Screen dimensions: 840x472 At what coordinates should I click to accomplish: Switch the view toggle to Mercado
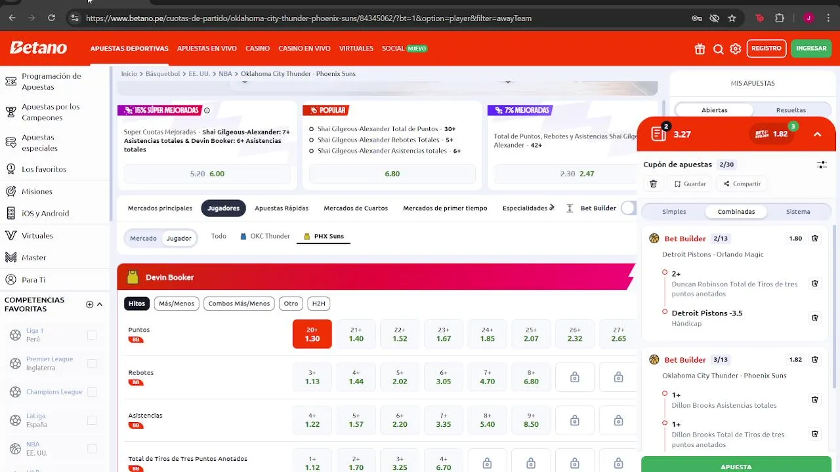pyautogui.click(x=143, y=239)
